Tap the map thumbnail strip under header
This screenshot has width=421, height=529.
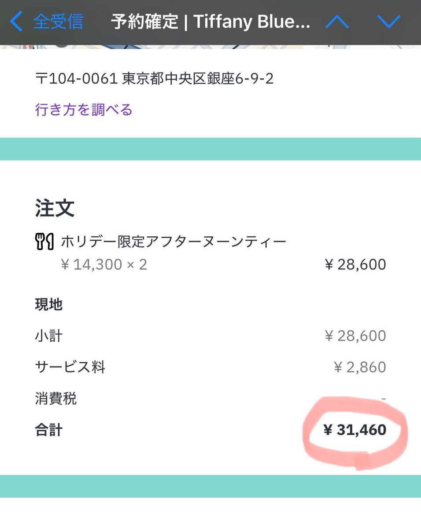click(210, 46)
